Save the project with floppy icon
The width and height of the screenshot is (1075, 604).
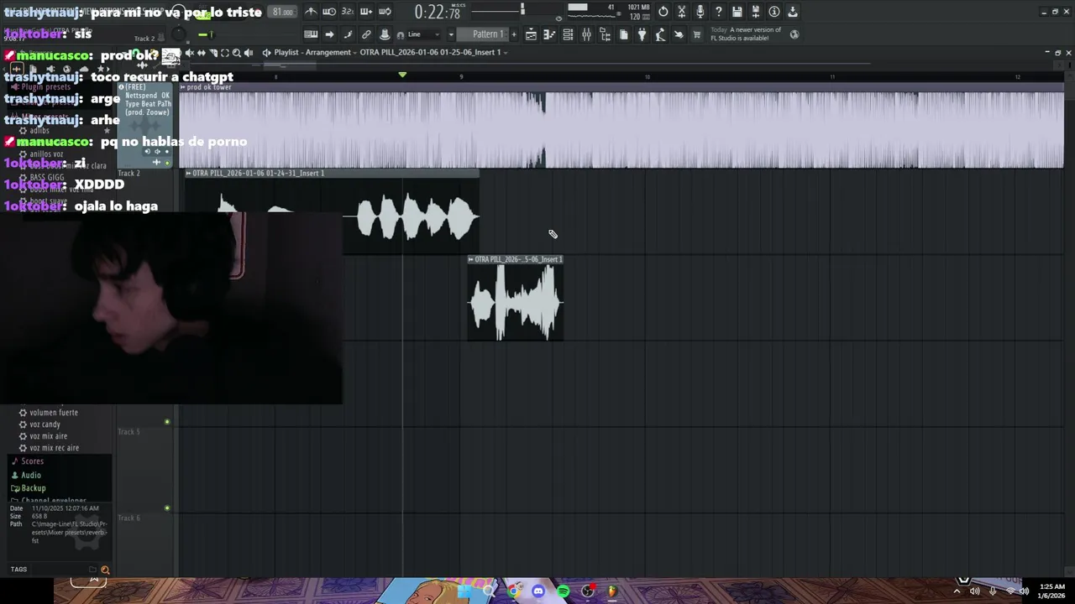(x=737, y=12)
